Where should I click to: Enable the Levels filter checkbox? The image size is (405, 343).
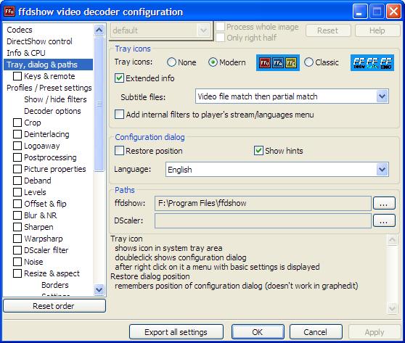(17, 192)
